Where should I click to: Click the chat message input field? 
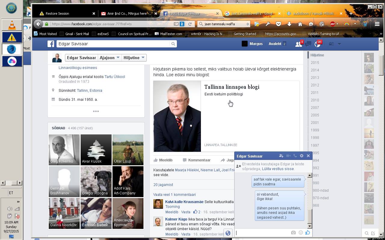click(262, 233)
